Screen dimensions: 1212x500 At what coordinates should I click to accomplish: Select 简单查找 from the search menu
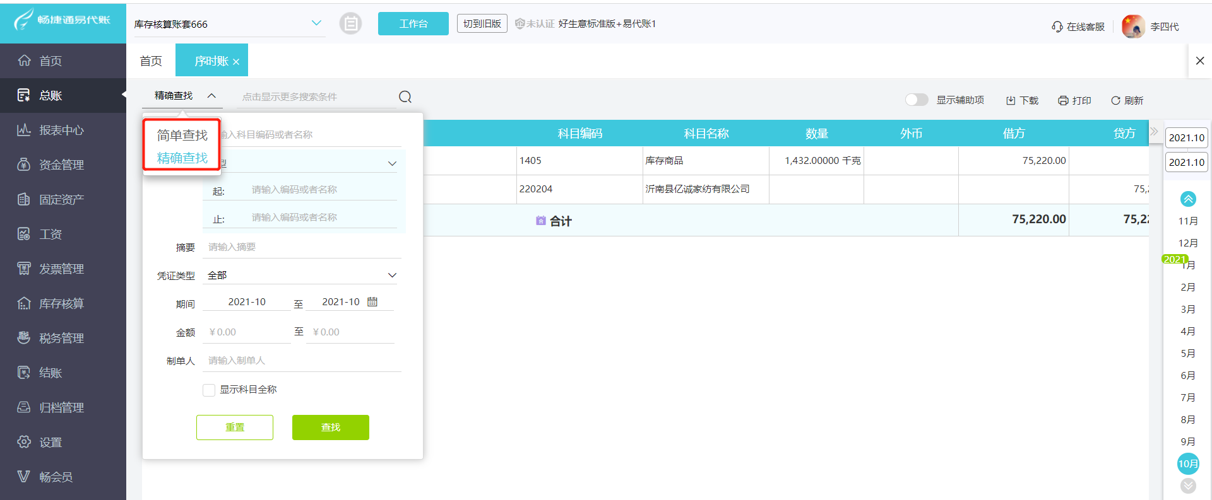pyautogui.click(x=182, y=136)
